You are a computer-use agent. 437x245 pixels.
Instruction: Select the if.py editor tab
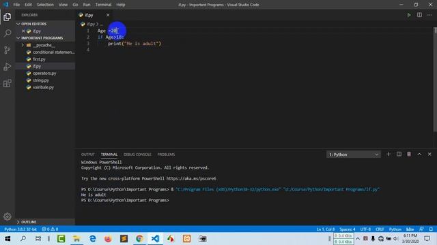(94, 15)
